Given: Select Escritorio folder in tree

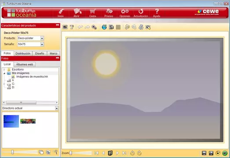Looking at the screenshot, I should click(x=18, y=69).
